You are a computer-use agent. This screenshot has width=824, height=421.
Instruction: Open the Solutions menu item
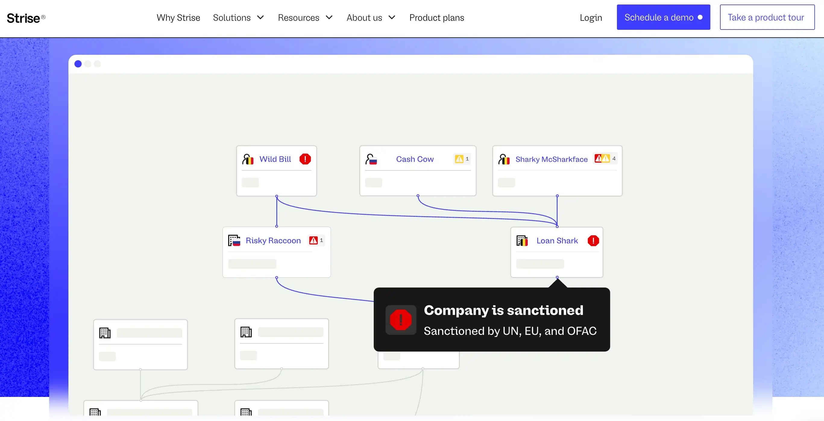231,17
